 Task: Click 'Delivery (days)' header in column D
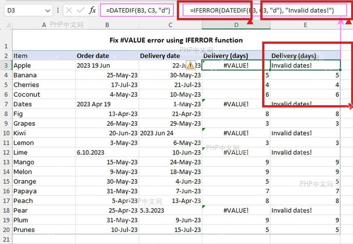[236, 56]
